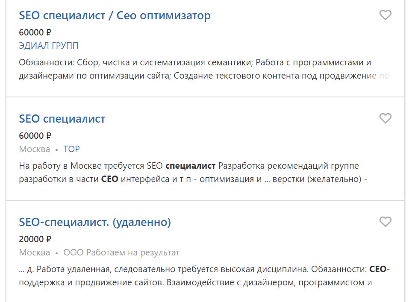Click the TOP label on second vacancy

[71, 149]
